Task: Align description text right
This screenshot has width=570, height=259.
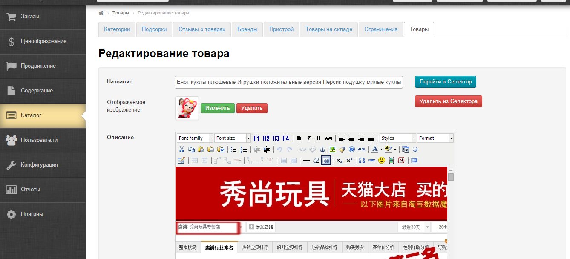Action: coord(361,138)
